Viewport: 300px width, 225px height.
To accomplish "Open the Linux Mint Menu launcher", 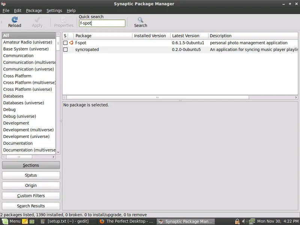I will click(x=11, y=221).
